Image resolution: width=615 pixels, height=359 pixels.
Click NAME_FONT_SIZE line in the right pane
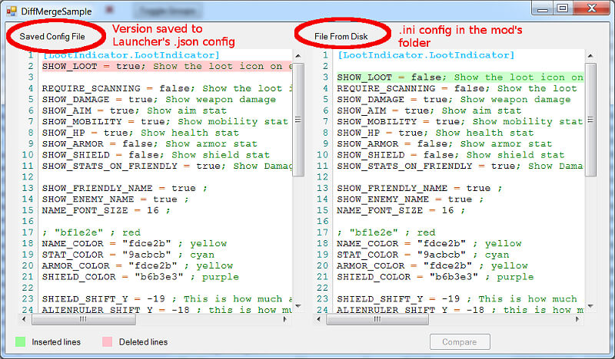coord(401,210)
